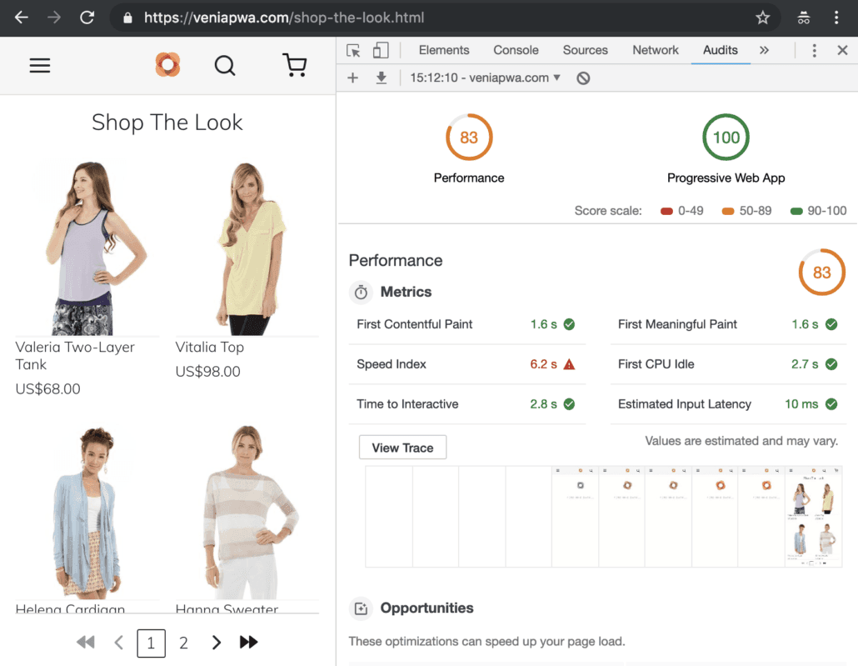Click the Venia logo icon

tap(167, 64)
